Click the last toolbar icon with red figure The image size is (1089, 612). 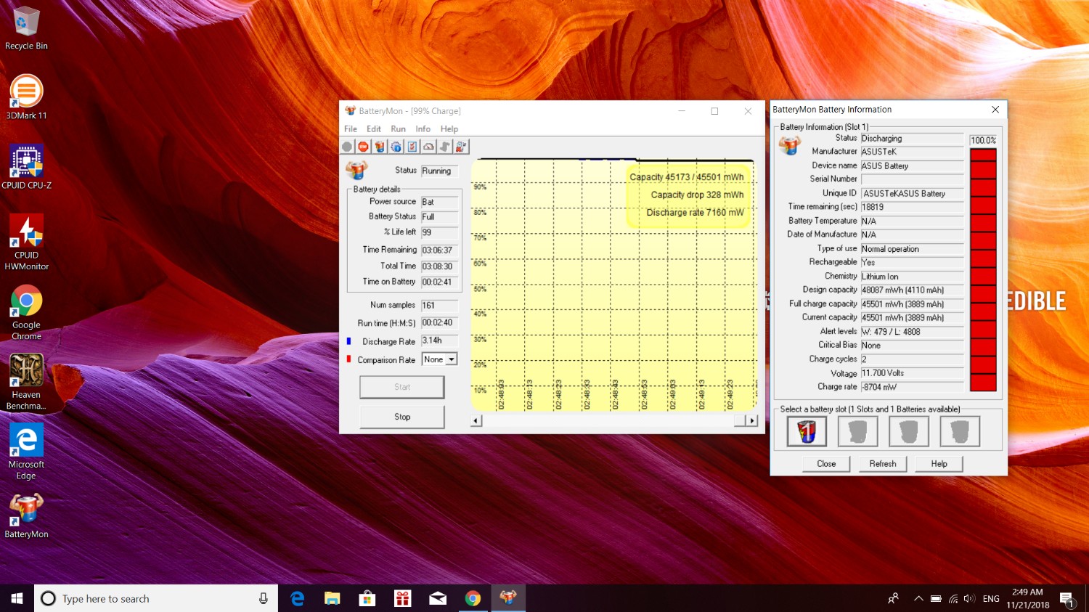click(x=461, y=147)
